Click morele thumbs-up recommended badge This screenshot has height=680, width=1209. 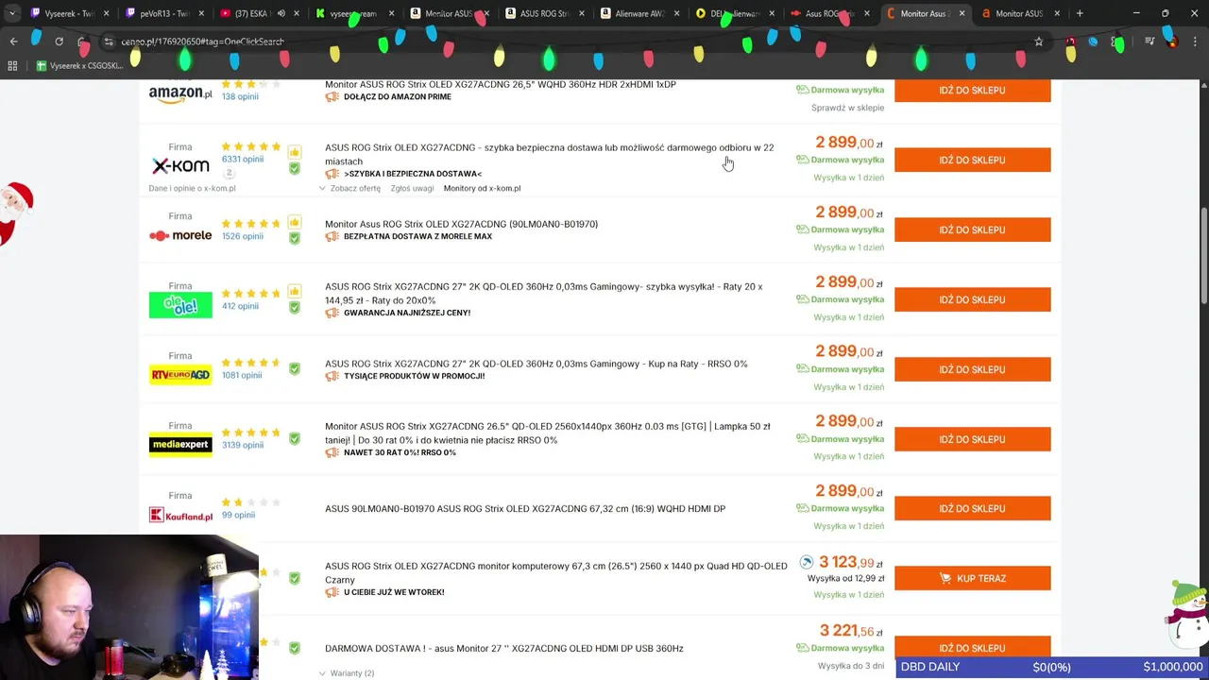pos(294,223)
